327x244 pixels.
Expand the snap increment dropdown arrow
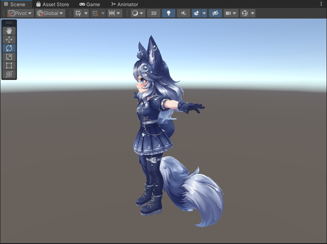(119, 13)
